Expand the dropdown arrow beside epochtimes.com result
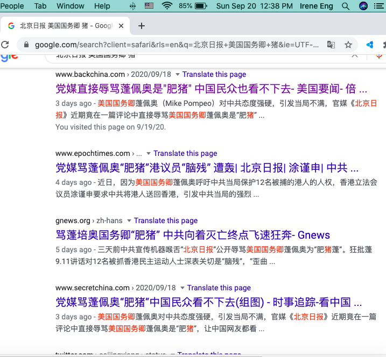 [148, 154]
